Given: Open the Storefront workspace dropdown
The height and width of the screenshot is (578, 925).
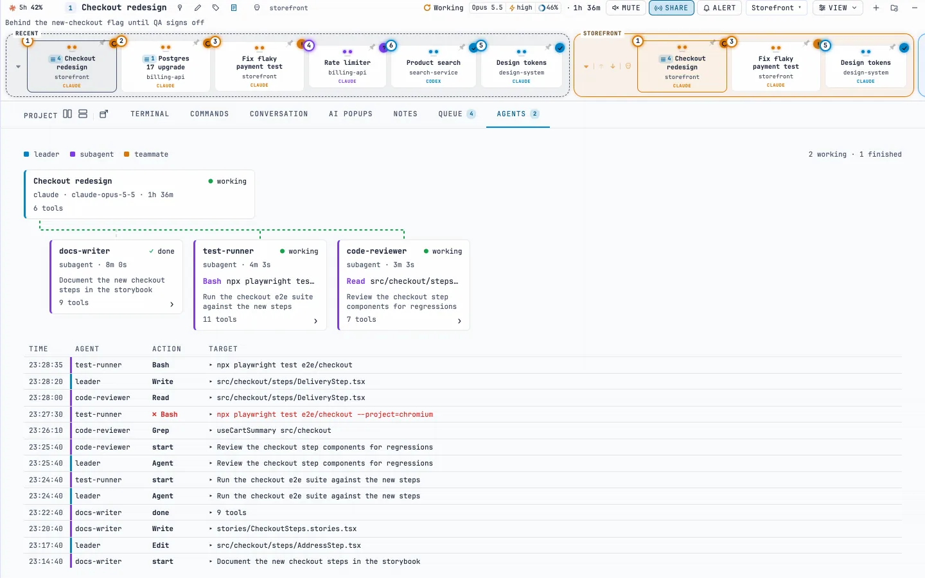Looking at the screenshot, I should click(777, 8).
